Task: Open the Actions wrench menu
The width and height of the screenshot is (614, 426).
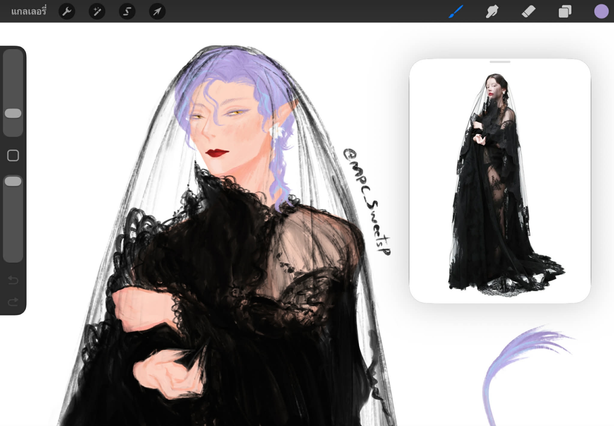Action: point(67,12)
